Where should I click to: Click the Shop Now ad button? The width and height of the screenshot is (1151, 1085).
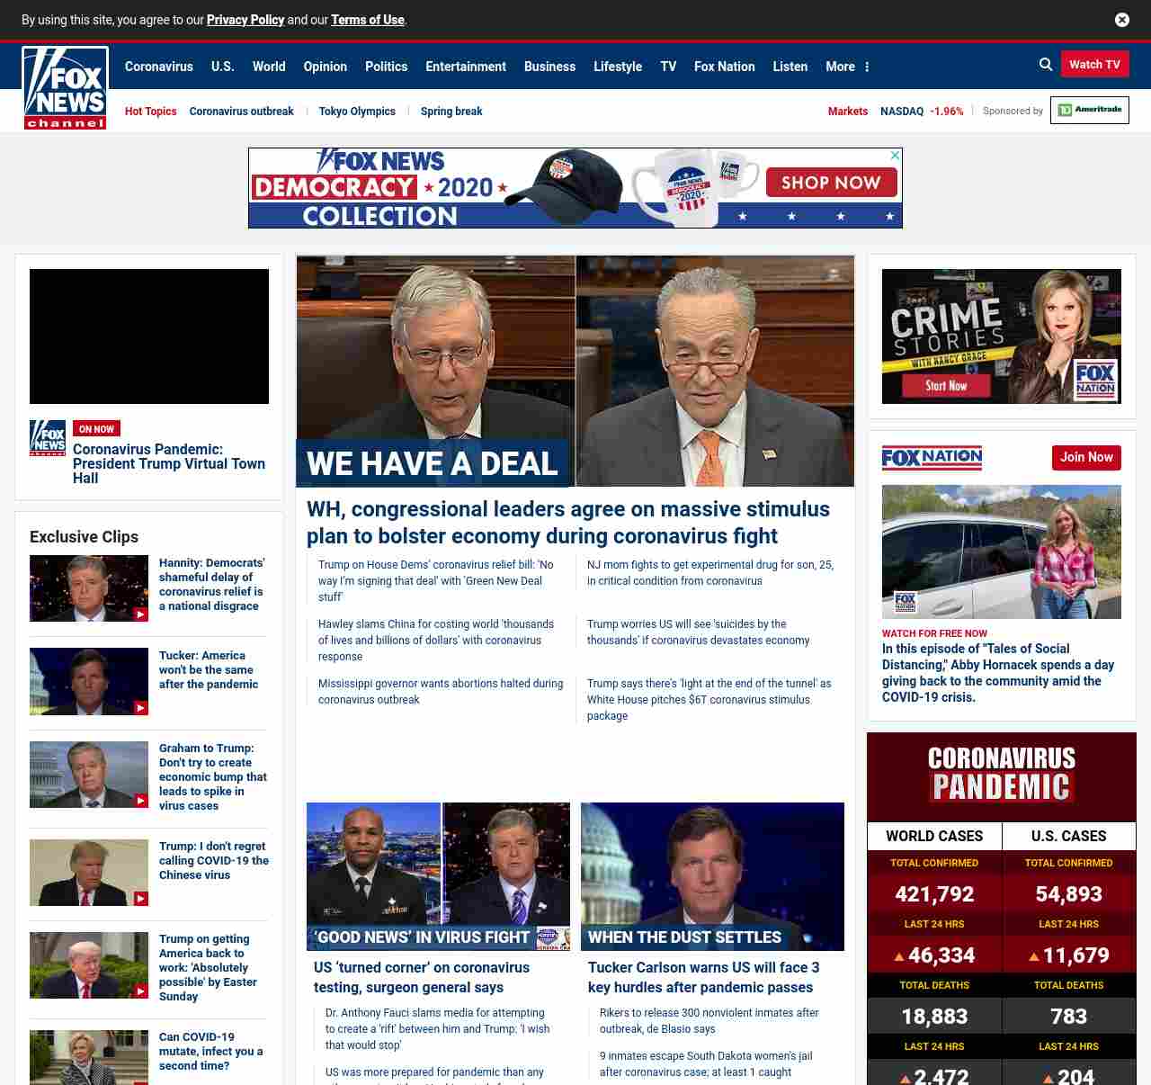pos(831,183)
